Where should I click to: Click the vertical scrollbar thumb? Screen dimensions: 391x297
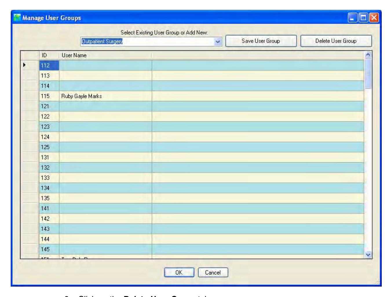click(x=368, y=74)
